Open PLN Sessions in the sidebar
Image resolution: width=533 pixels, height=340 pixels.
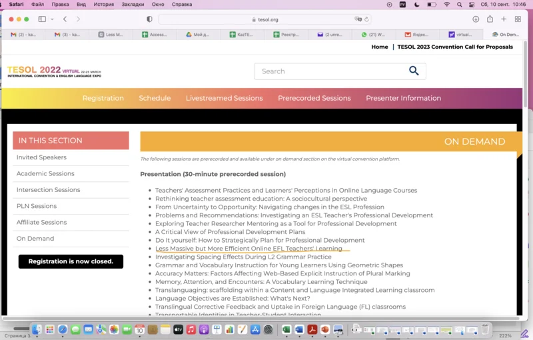point(37,206)
